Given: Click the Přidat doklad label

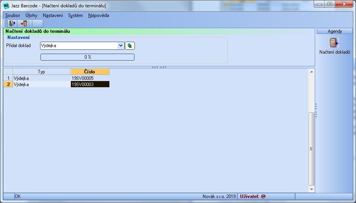Looking at the screenshot, I should click(x=18, y=46).
